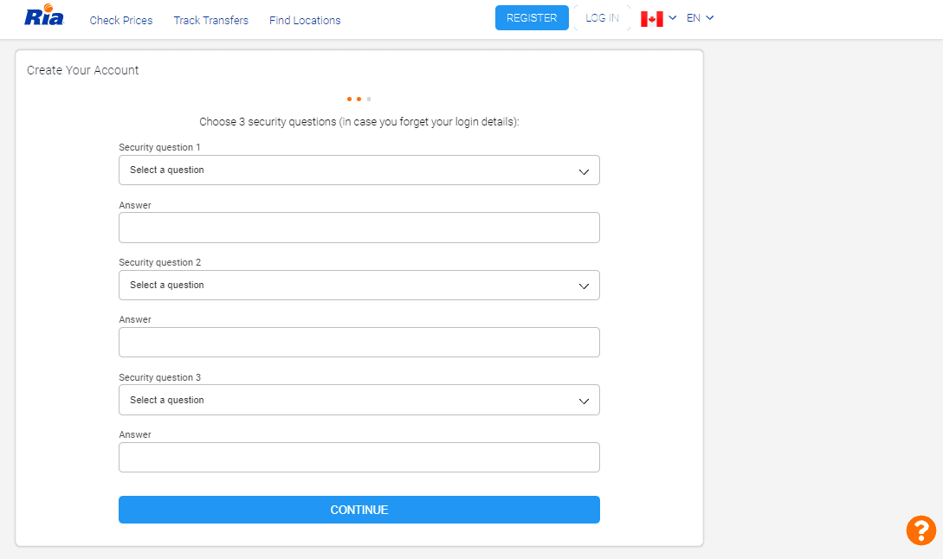Open the orange help question mark icon
The width and height of the screenshot is (943, 559).
(920, 530)
